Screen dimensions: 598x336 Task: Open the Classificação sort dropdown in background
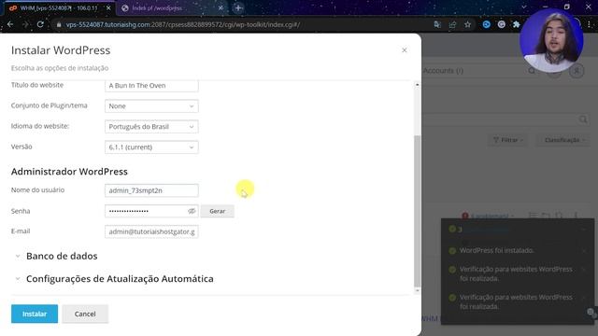[x=563, y=140]
